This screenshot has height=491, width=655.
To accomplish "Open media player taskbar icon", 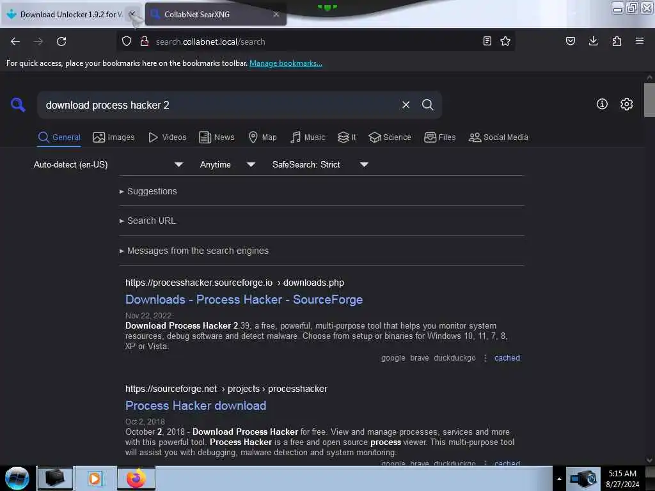I will point(95,478).
